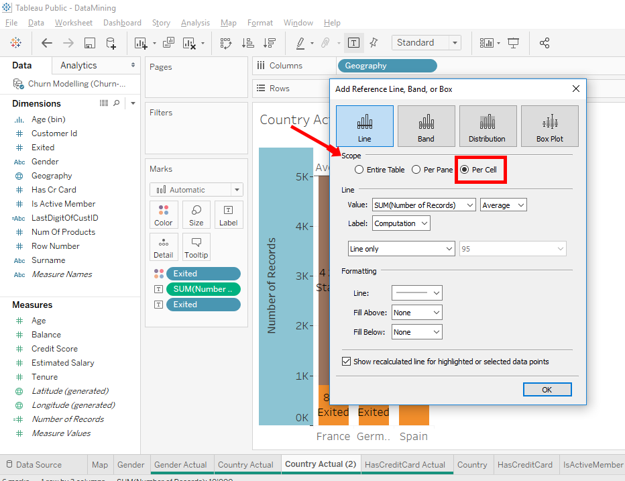Click the add new data source icon
This screenshot has width=625, height=481.
111,43
